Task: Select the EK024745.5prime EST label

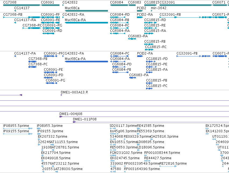Action: (x=125, y=158)
